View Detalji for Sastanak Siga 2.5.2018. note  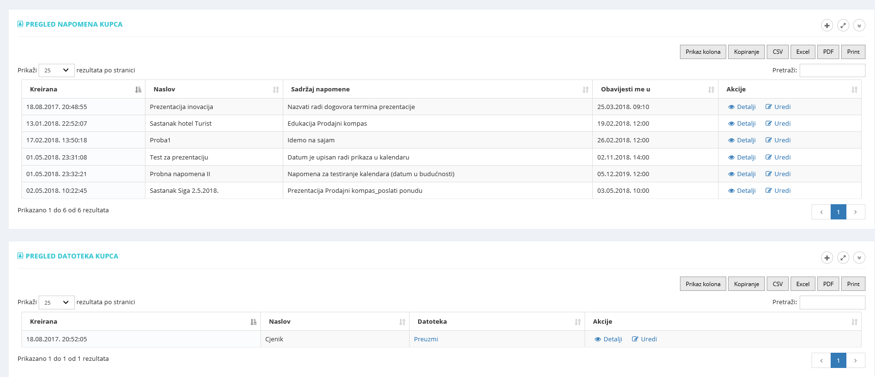click(742, 191)
